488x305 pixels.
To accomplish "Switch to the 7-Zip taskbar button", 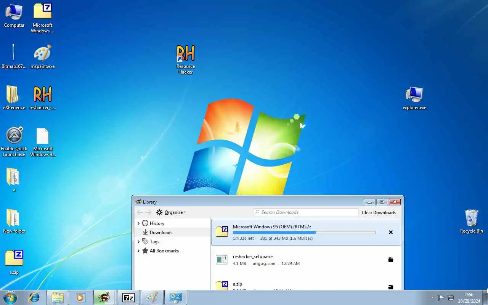I will click(x=128, y=297).
